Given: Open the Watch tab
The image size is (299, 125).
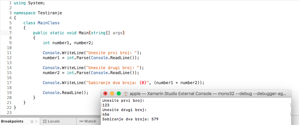Looking at the screenshot, I should coord(88,121).
